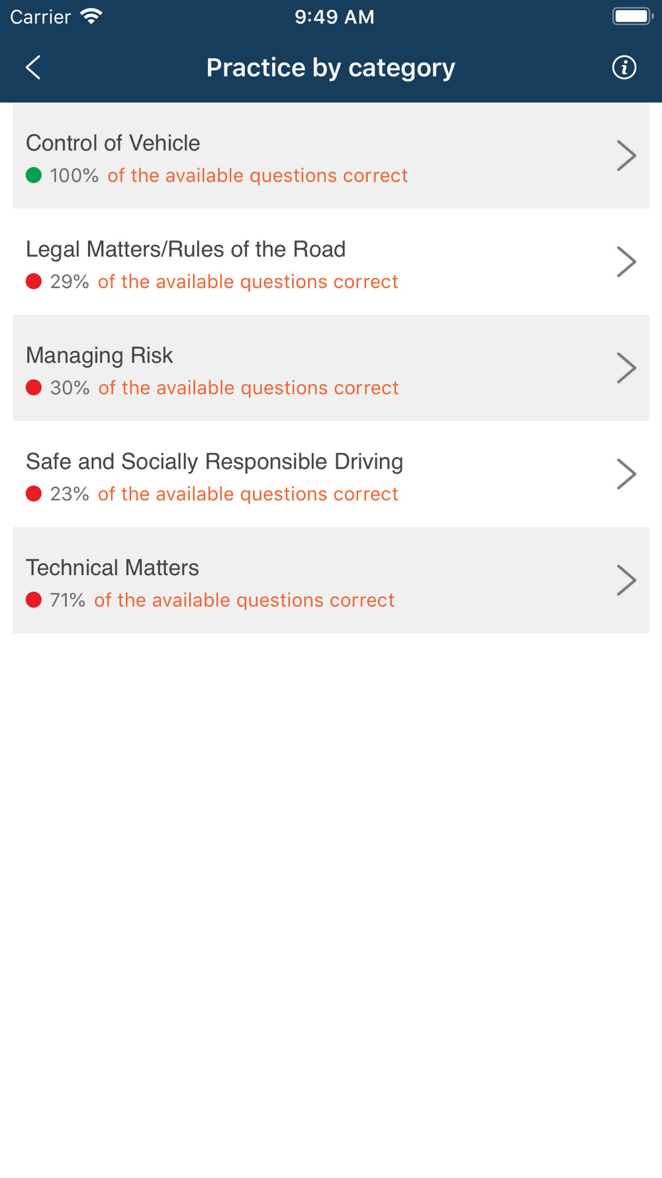
Task: Expand Legal Matters/Rules of the Road chevron
Action: (x=626, y=262)
